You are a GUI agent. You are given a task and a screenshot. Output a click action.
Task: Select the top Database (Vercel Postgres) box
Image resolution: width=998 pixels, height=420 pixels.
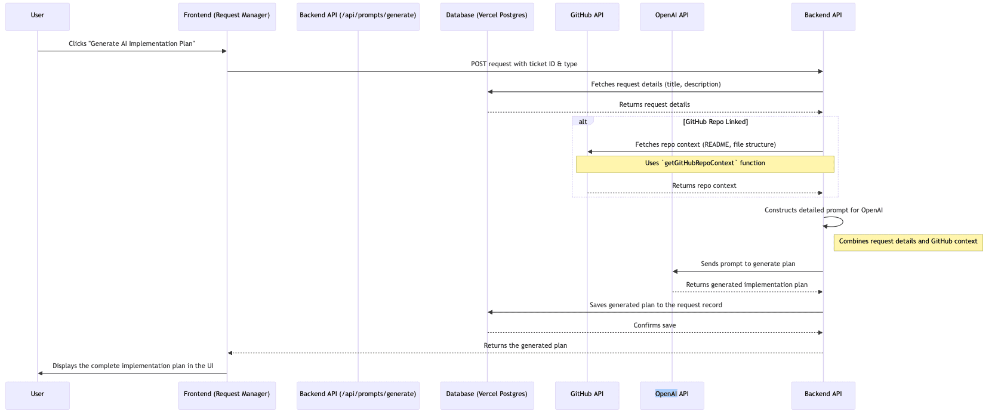[x=487, y=17]
